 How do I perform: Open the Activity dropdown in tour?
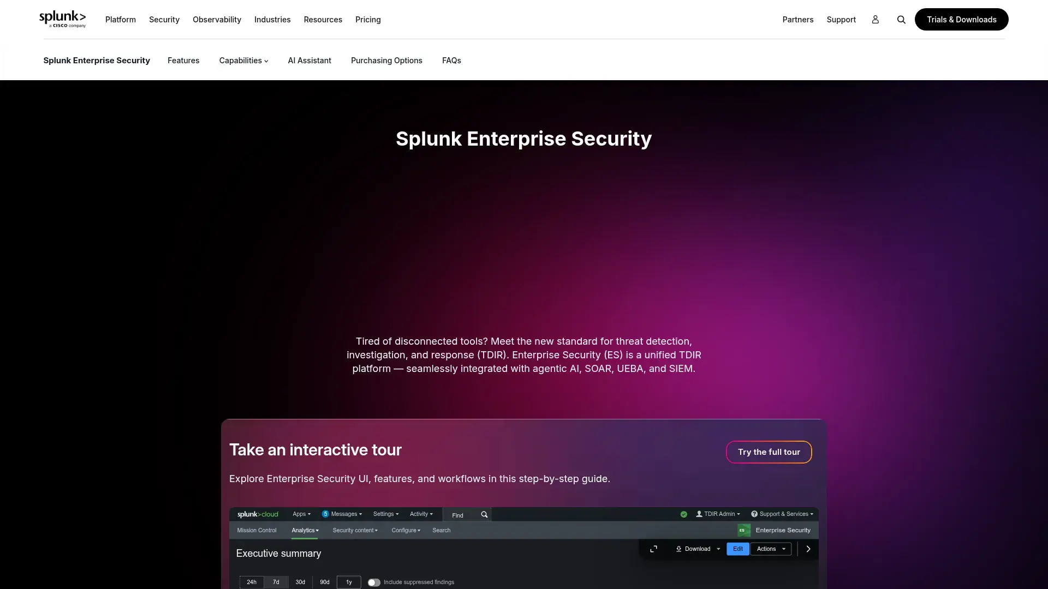tap(421, 514)
